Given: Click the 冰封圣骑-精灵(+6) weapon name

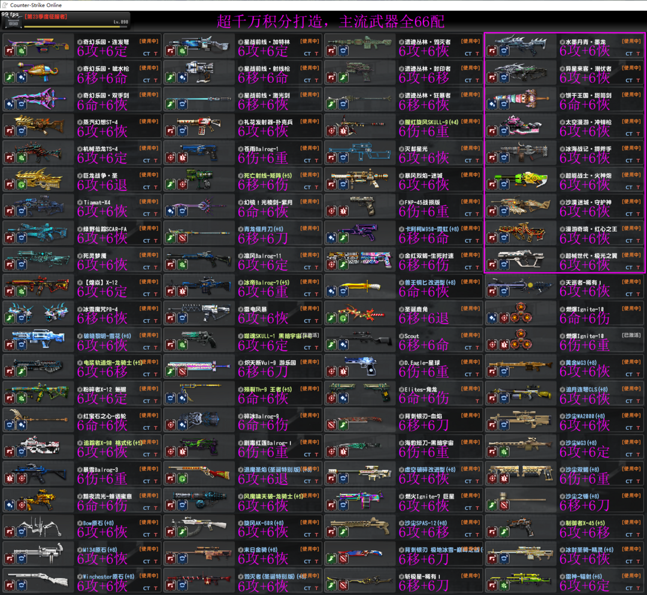Looking at the screenshot, I should pyautogui.click(x=589, y=549).
